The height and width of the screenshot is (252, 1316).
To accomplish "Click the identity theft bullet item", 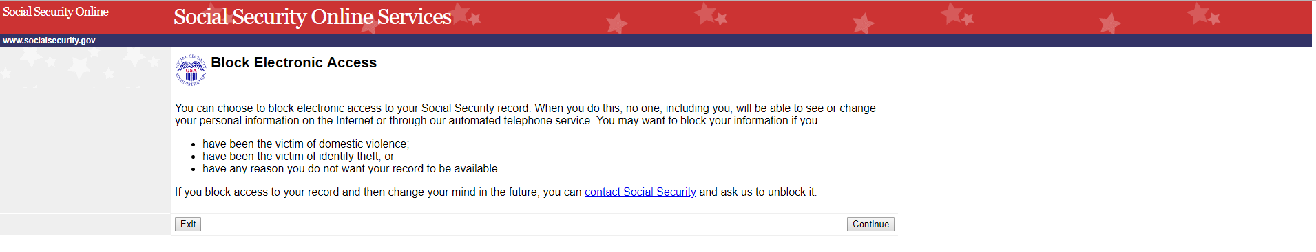I will click(298, 157).
